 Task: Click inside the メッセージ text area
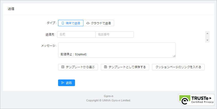tap(117, 50)
